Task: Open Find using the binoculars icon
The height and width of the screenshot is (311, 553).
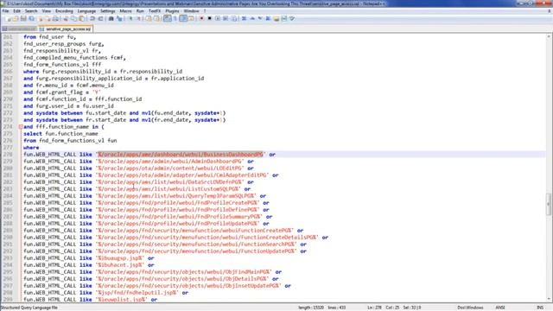Action: [x=111, y=18]
